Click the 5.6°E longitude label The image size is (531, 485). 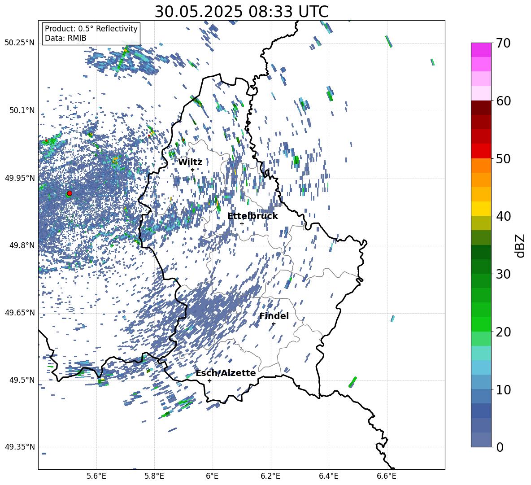[x=96, y=476]
